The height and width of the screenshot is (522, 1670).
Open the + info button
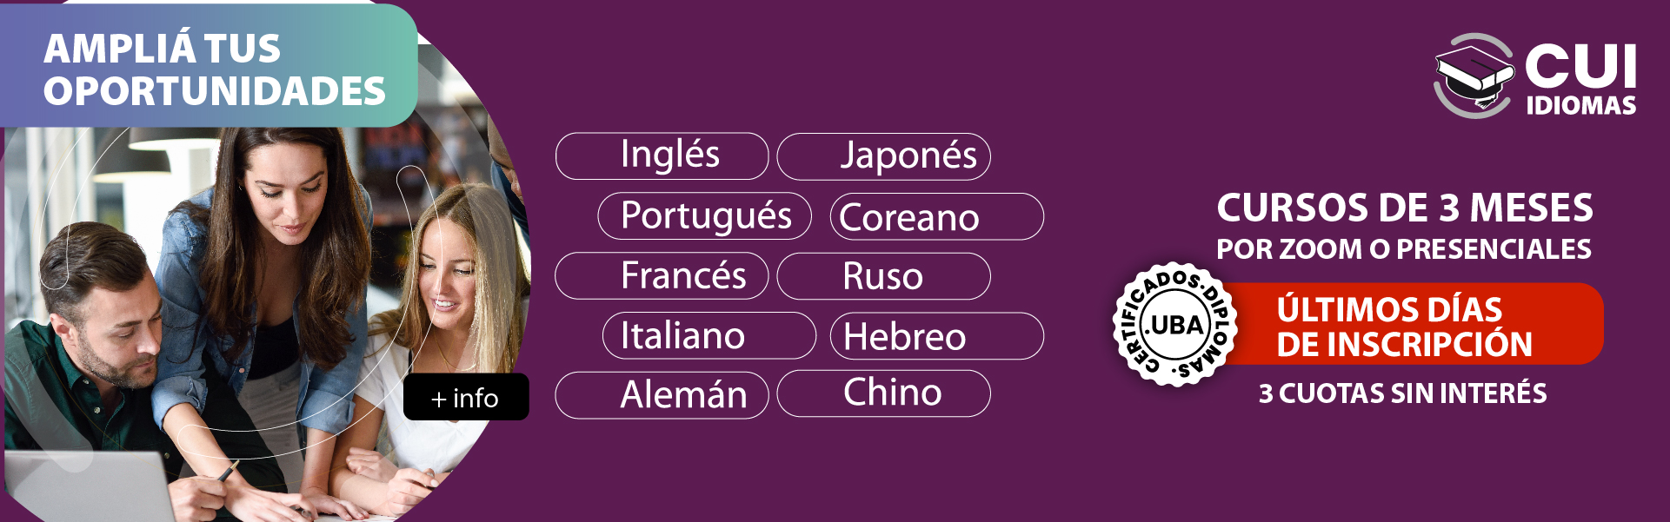coord(466,398)
